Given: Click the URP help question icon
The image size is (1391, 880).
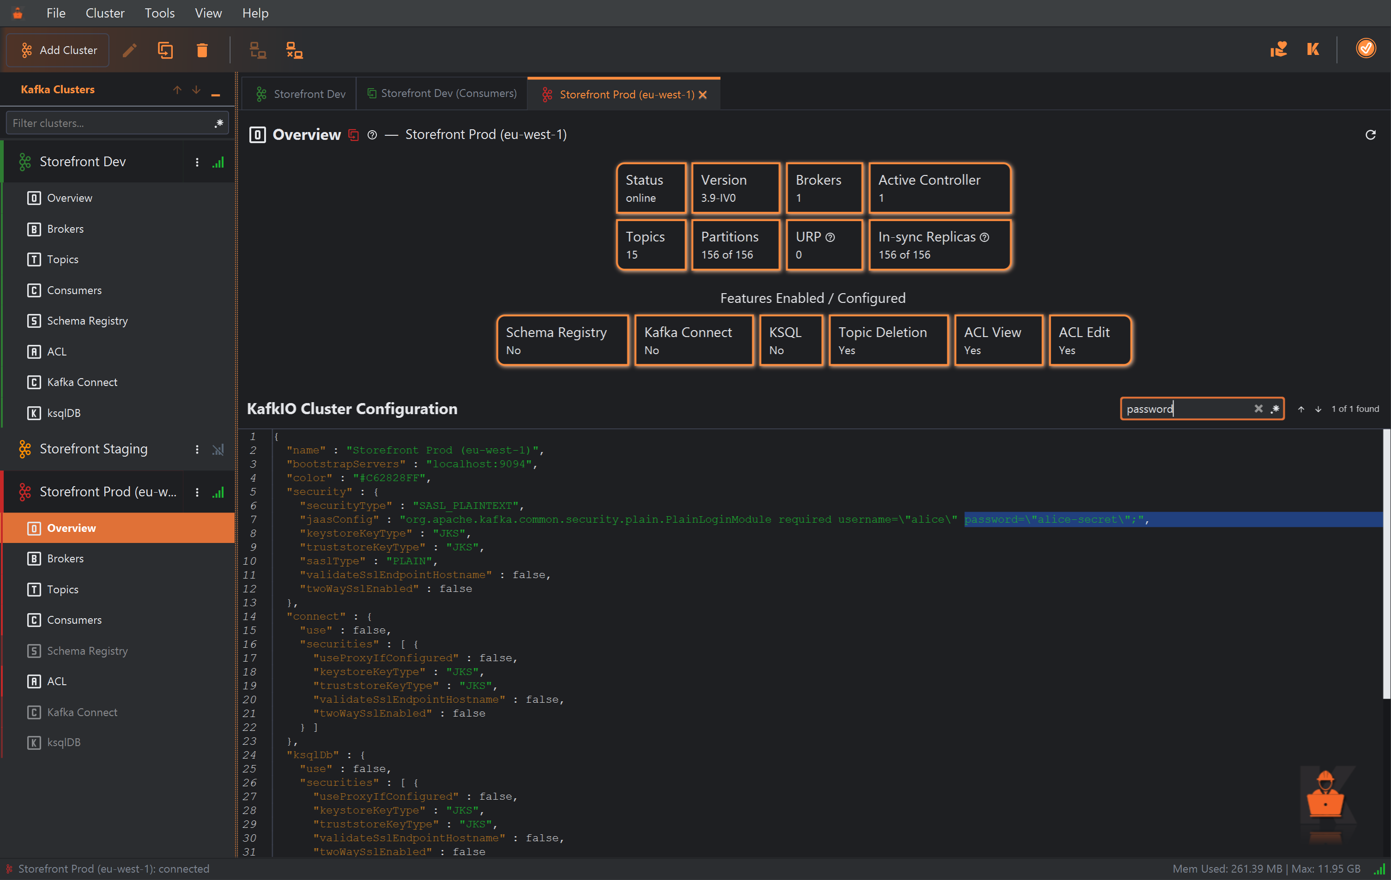Looking at the screenshot, I should (x=830, y=237).
